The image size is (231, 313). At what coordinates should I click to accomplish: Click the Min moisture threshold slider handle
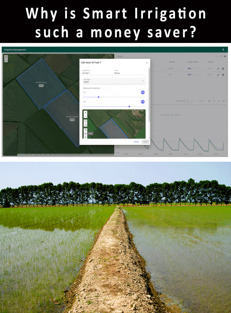click(x=98, y=97)
